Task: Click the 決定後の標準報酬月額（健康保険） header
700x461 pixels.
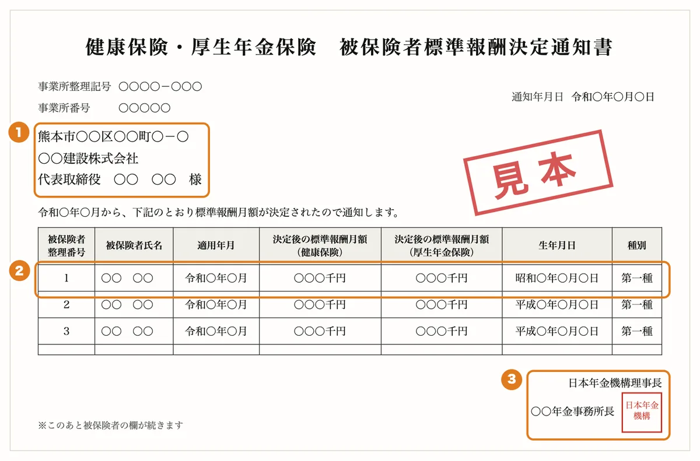Action: [320, 245]
